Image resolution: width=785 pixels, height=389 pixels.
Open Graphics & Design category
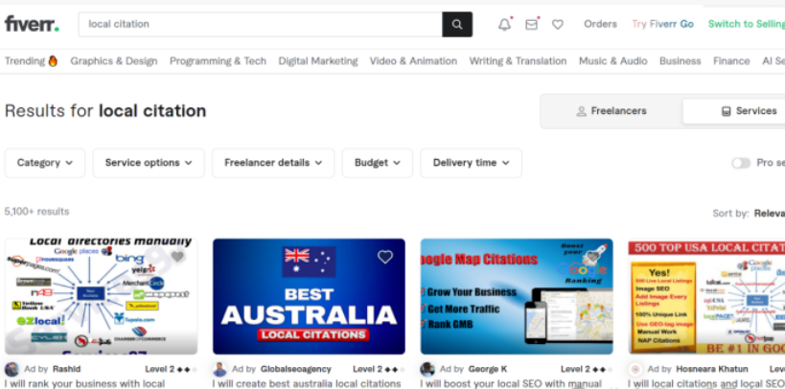(x=114, y=61)
